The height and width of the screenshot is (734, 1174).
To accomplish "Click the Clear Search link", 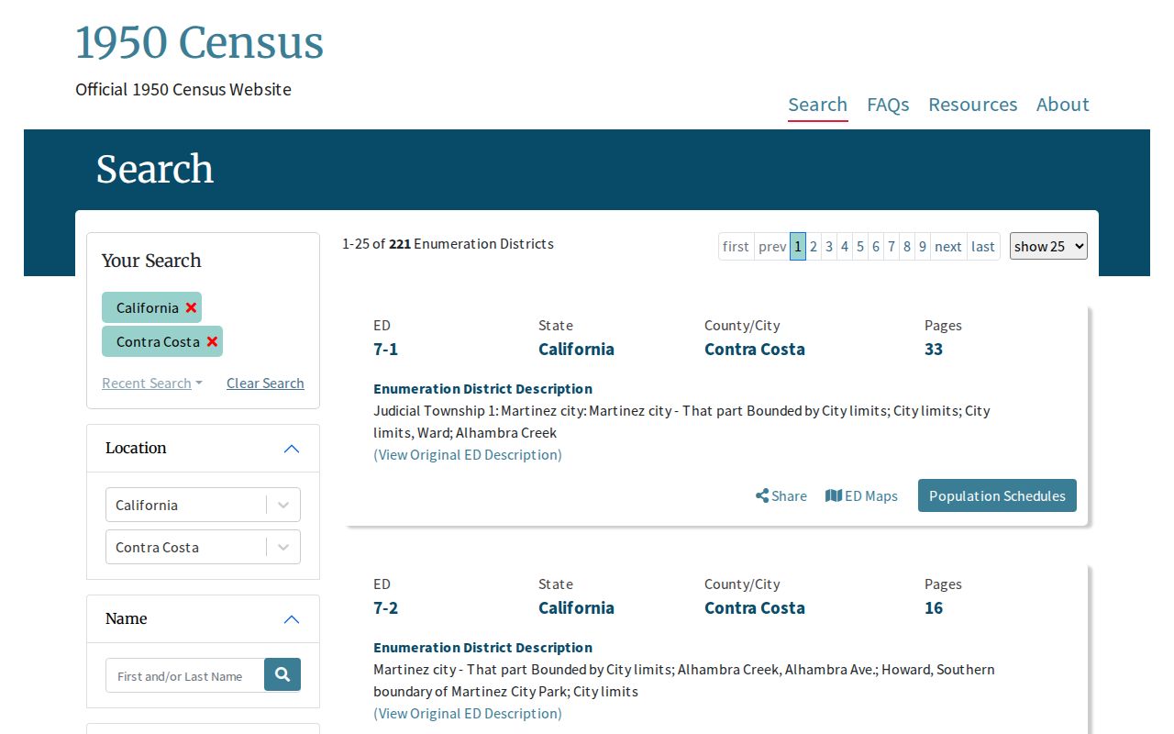I will click(x=265, y=384).
